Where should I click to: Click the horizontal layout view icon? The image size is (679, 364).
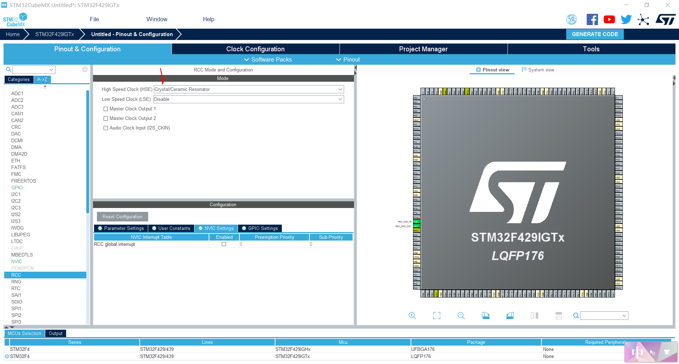tap(559, 316)
